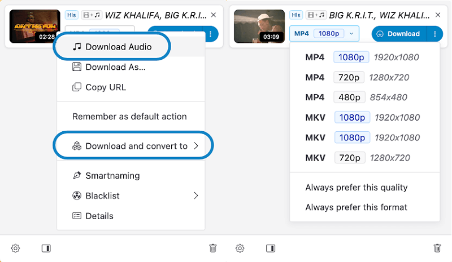Select MKV 720p 1280x720 format
Image resolution: width=452 pixels, height=262 pixels.
click(364, 158)
